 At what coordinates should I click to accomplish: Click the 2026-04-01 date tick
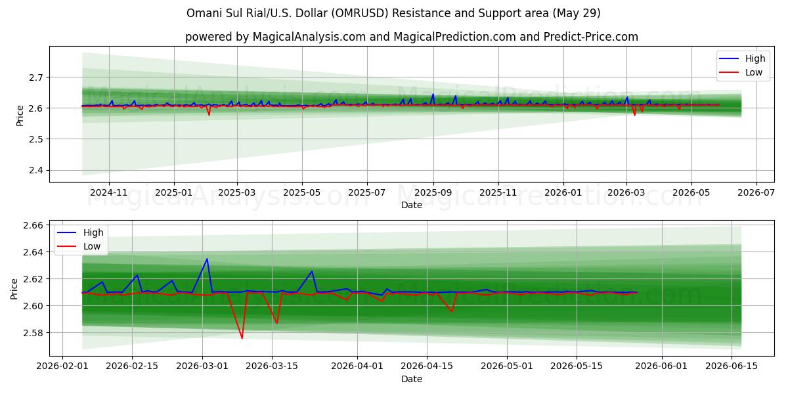coord(357,366)
